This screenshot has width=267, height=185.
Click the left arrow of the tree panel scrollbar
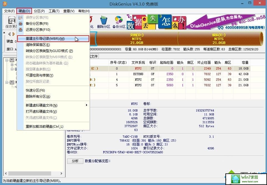pos(6,173)
